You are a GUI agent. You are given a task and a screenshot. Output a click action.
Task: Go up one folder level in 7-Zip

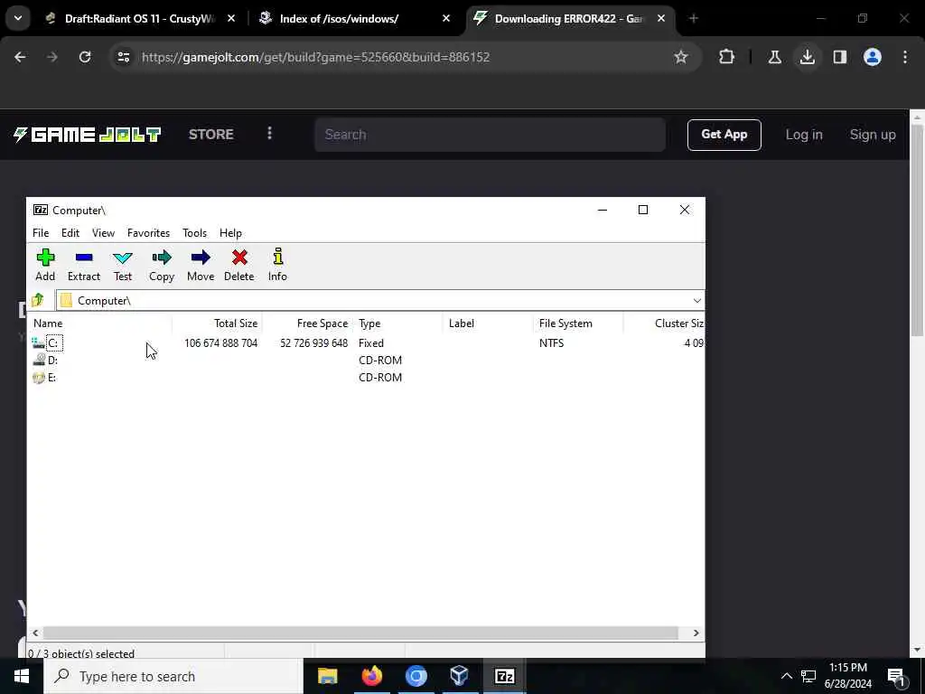point(38,300)
